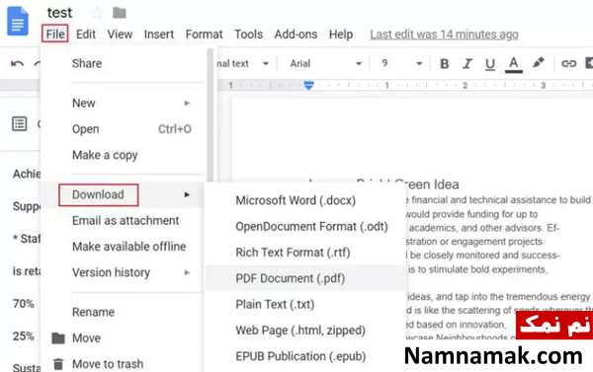Select Email as attachment
Screen dimensions: 593x372
click(123, 221)
